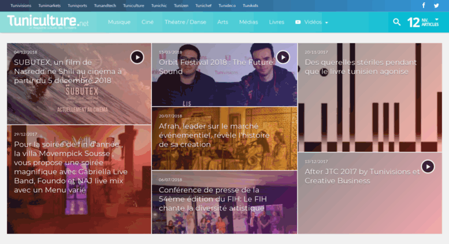Open the Arts section
The width and height of the screenshot is (449, 244).
[x=222, y=22]
